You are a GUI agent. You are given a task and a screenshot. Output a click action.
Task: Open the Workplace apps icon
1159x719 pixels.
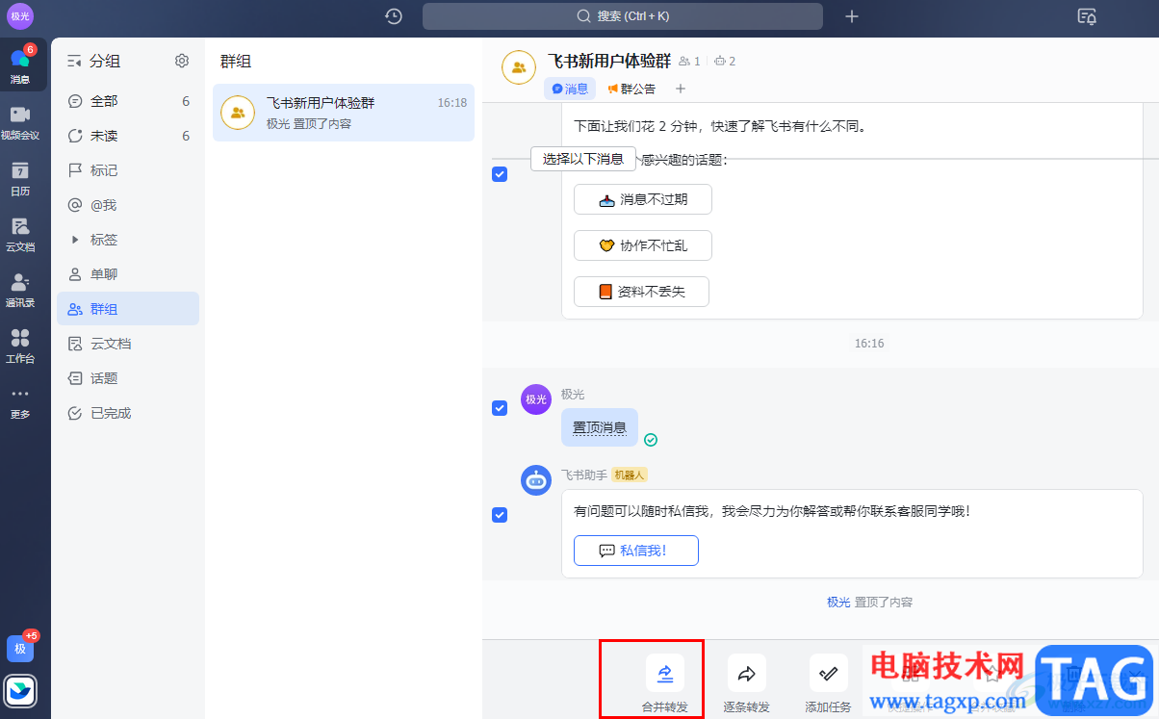pyautogui.click(x=20, y=346)
